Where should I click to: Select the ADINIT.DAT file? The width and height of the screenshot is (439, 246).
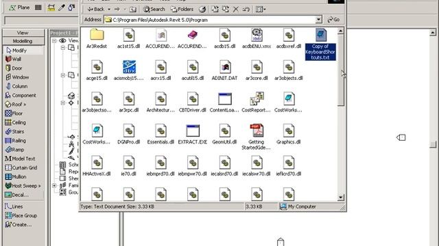[224, 71]
